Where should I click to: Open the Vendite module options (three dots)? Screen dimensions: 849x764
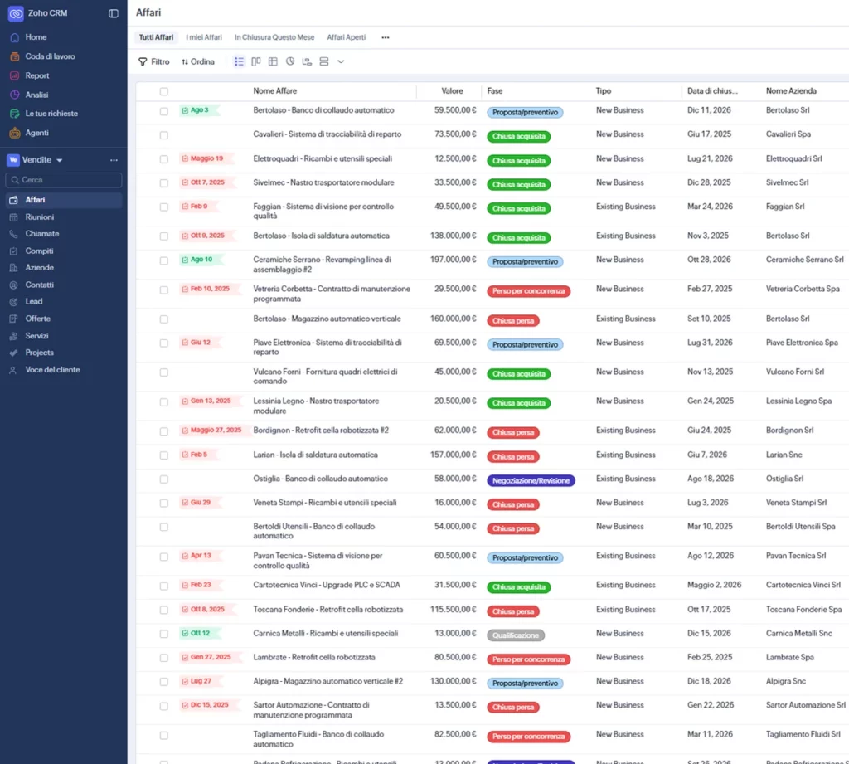click(x=114, y=160)
